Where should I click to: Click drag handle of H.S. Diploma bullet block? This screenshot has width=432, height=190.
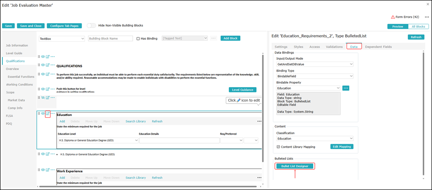(x=39, y=154)
